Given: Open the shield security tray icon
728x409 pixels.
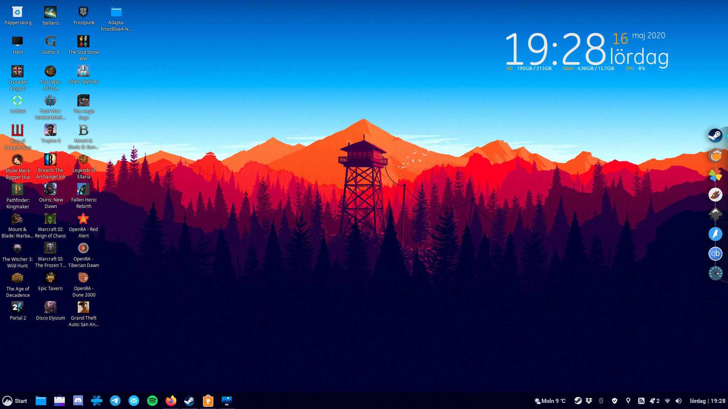Looking at the screenshot, I should [x=615, y=401].
